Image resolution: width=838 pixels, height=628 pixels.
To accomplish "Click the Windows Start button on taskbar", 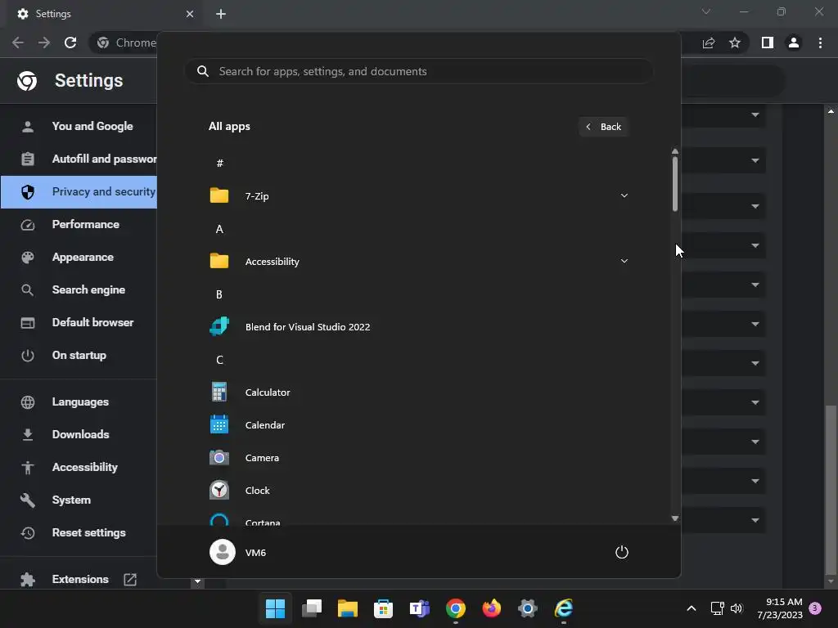I will [x=275, y=608].
